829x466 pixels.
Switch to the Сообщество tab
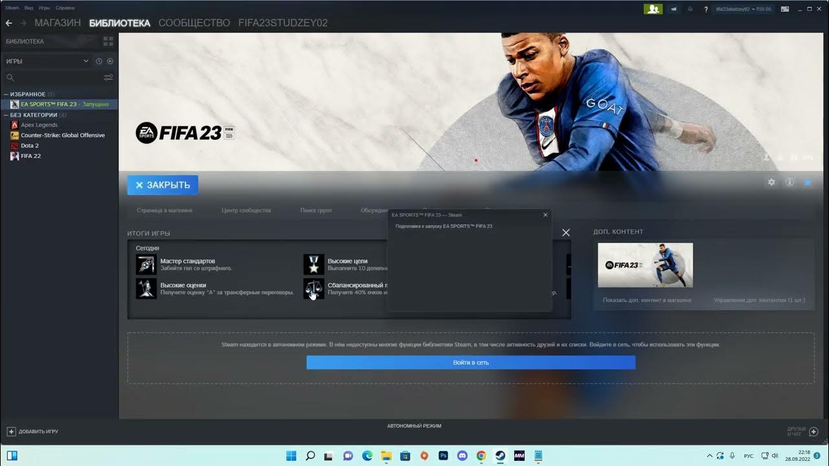click(194, 23)
